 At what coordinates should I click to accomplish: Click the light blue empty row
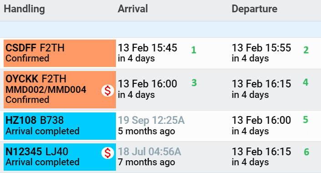pyautogui.click(x=160, y=29)
